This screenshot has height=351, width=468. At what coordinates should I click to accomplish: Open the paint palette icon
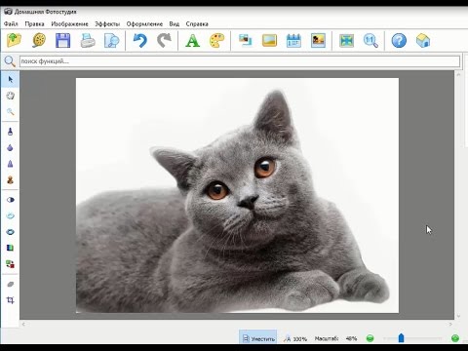point(216,41)
